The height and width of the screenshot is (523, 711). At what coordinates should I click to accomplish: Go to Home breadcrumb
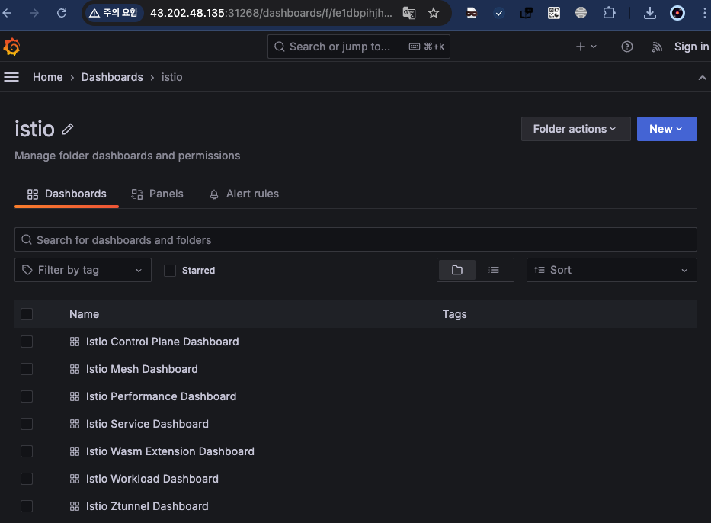(x=47, y=77)
